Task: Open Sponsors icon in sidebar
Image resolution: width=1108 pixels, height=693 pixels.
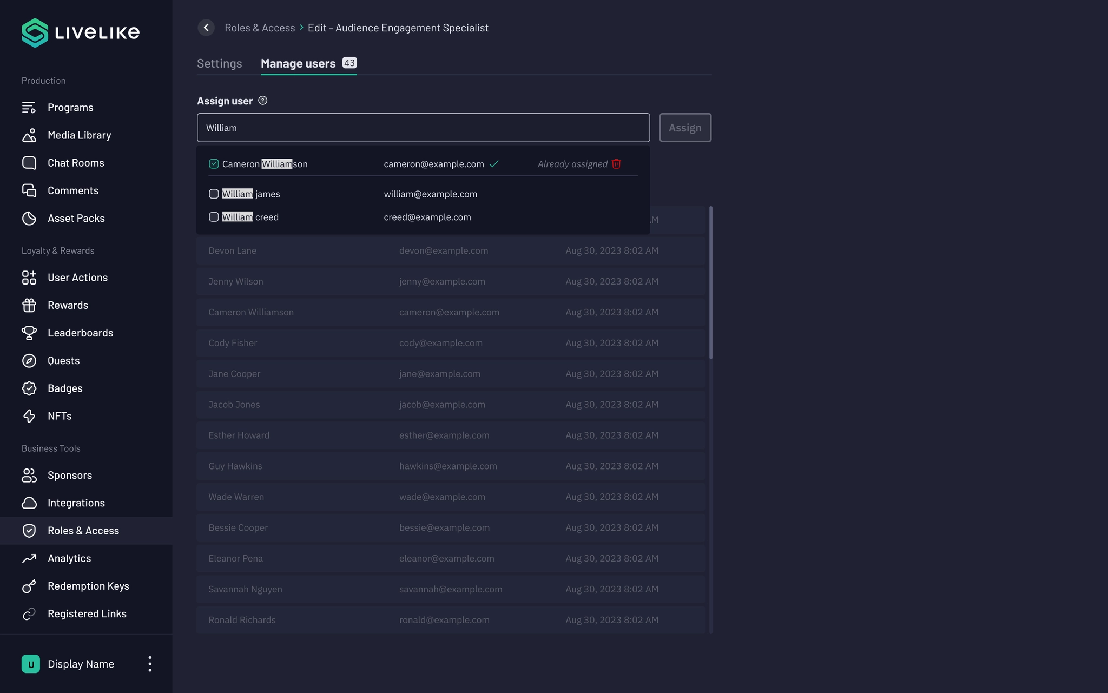Action: click(x=29, y=476)
